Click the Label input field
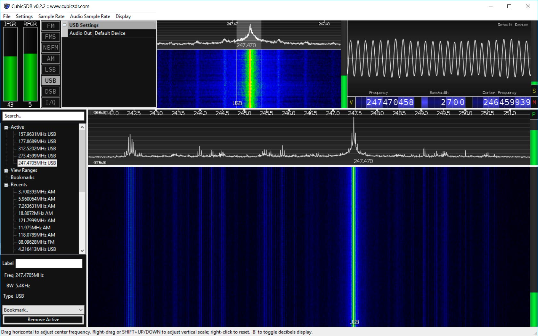Viewport: 538px width, 336px height. [49, 263]
